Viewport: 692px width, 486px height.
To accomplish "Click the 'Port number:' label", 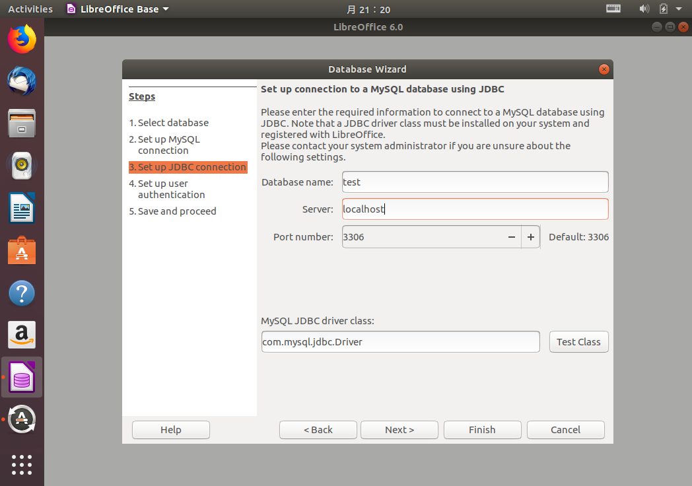I will [x=303, y=237].
